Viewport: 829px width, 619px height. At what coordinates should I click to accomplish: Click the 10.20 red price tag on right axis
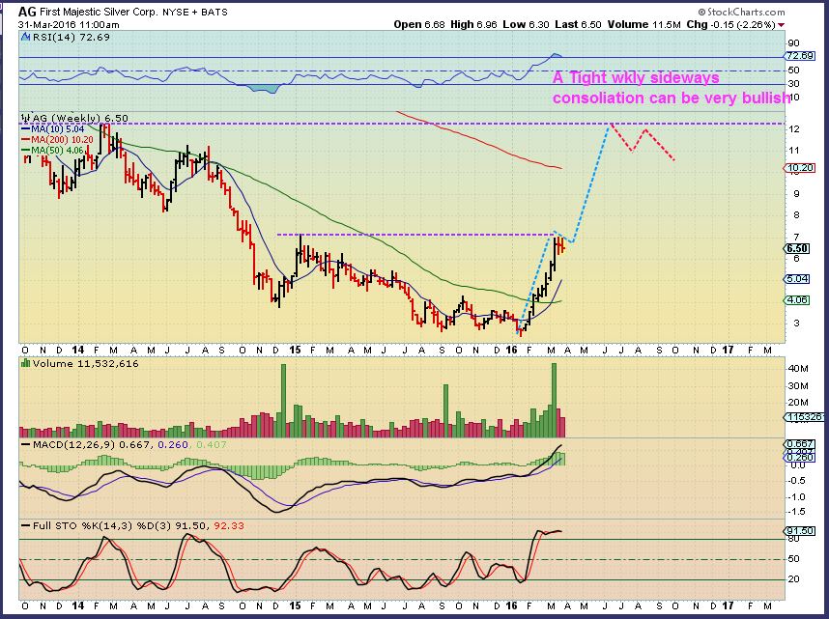pos(800,168)
